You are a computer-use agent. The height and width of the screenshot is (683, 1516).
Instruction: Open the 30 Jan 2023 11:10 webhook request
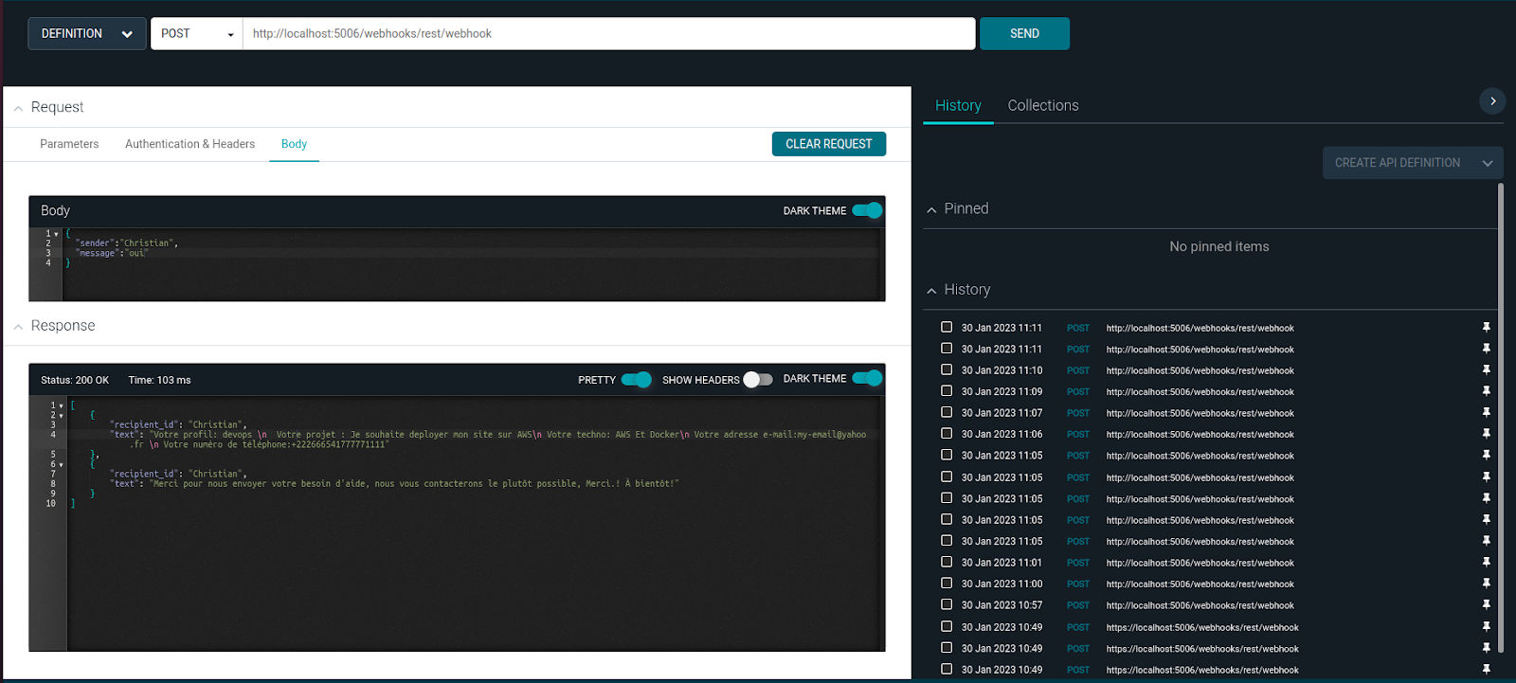click(1200, 370)
